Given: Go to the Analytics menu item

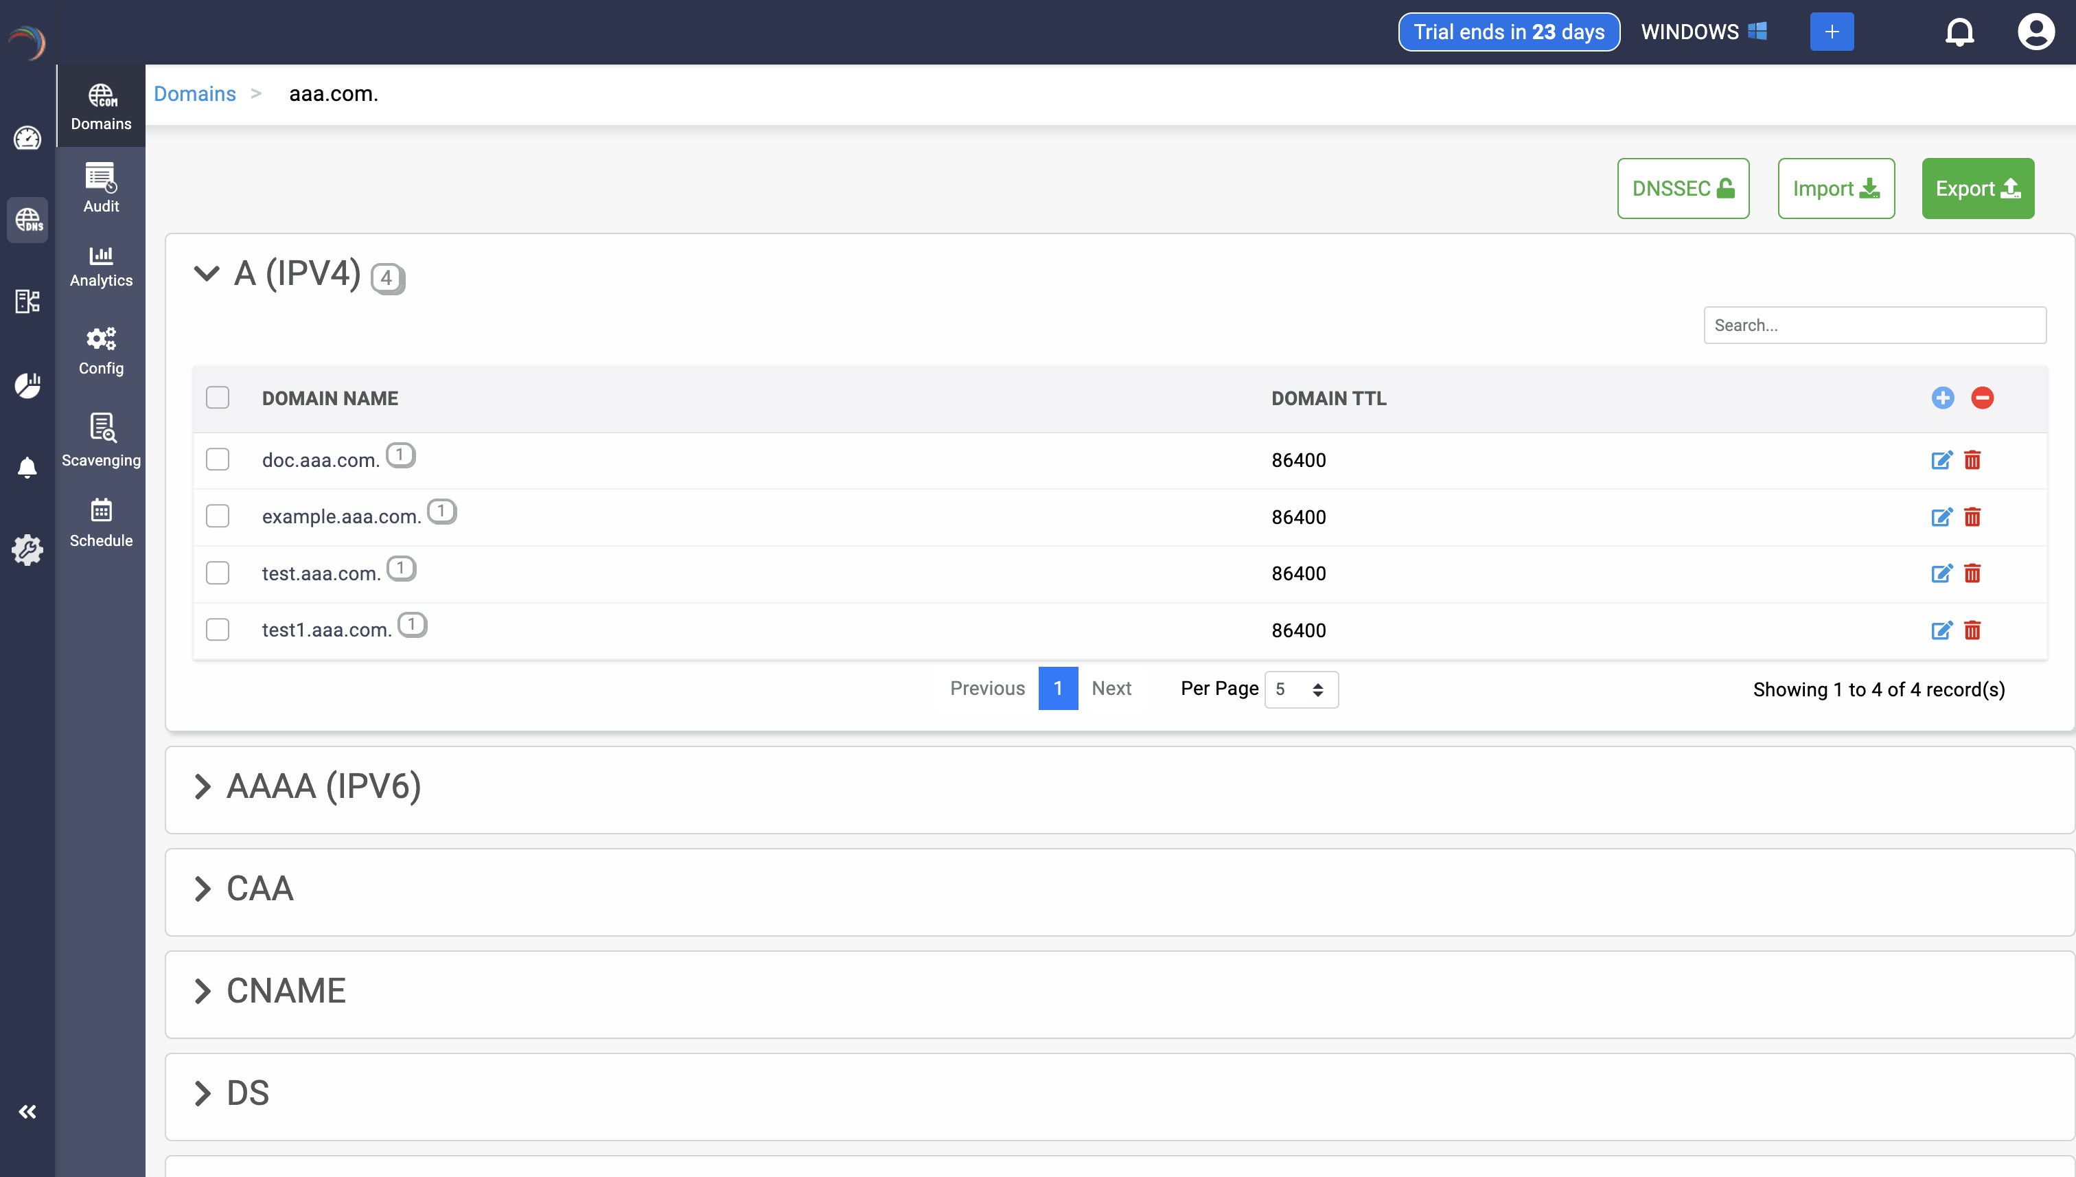Looking at the screenshot, I should pyautogui.click(x=101, y=266).
